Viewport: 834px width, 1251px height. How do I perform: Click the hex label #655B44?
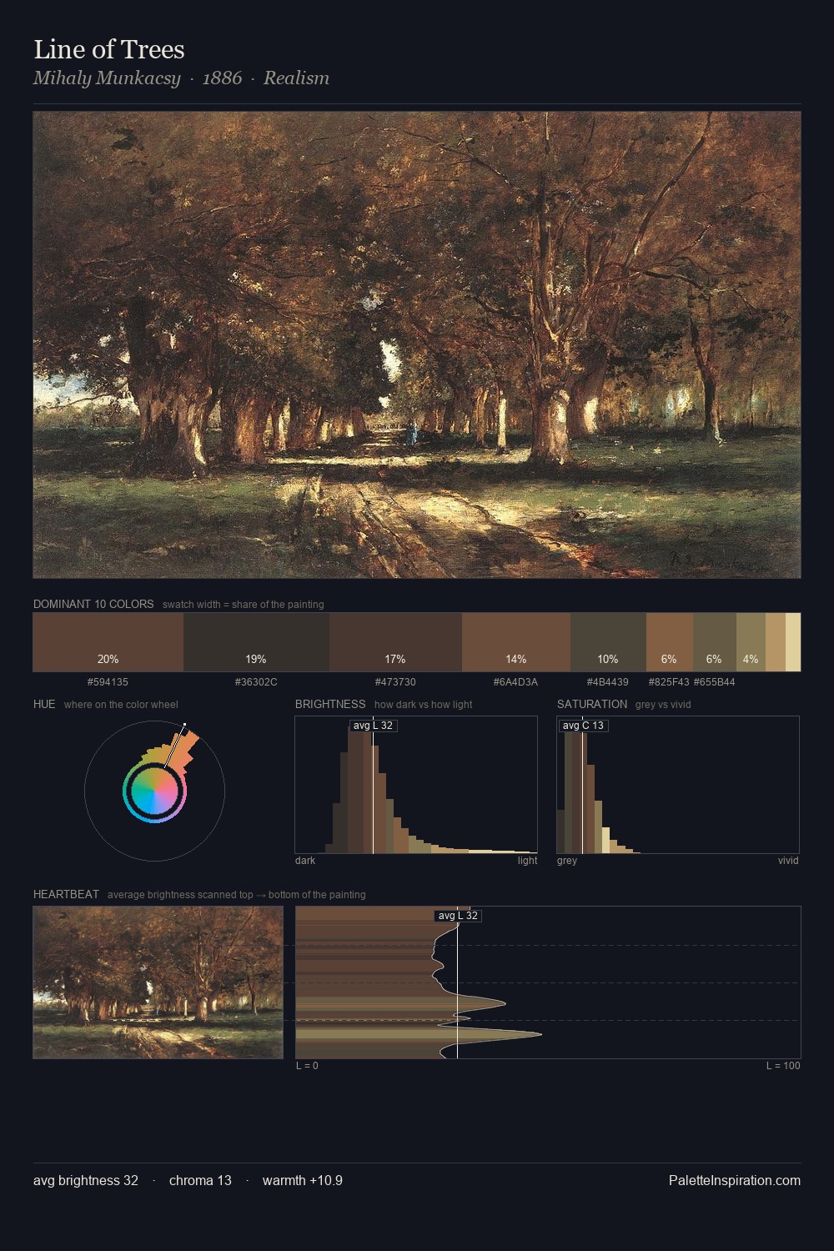click(715, 682)
